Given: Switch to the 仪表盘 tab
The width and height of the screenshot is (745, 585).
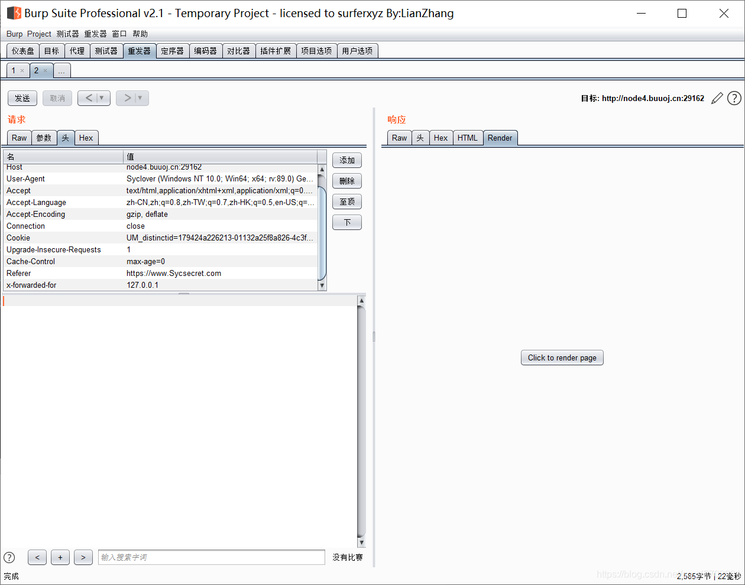Looking at the screenshot, I should tap(23, 51).
